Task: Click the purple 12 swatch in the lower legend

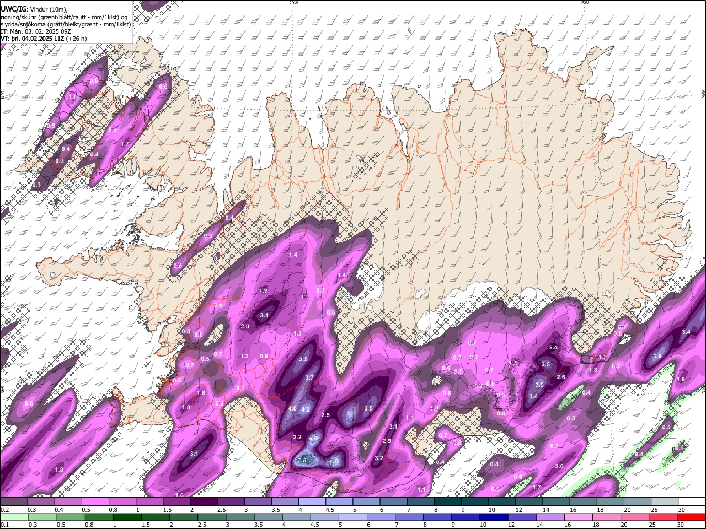Action: 522,517
